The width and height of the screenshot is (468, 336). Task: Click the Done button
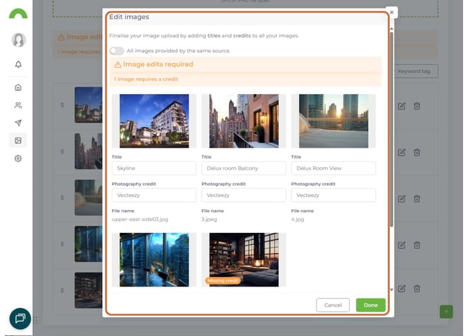point(370,305)
